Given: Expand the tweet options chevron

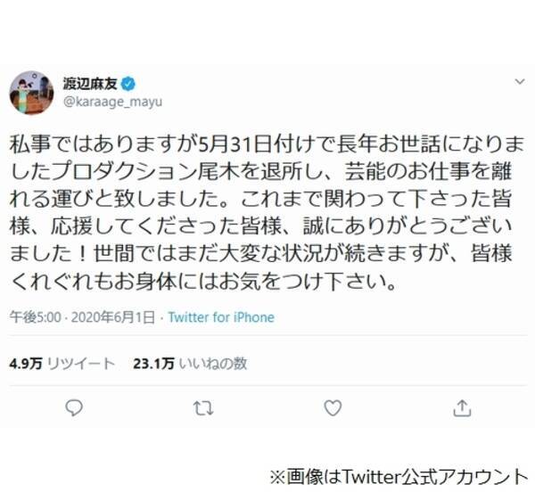Looking at the screenshot, I should pos(521,81).
